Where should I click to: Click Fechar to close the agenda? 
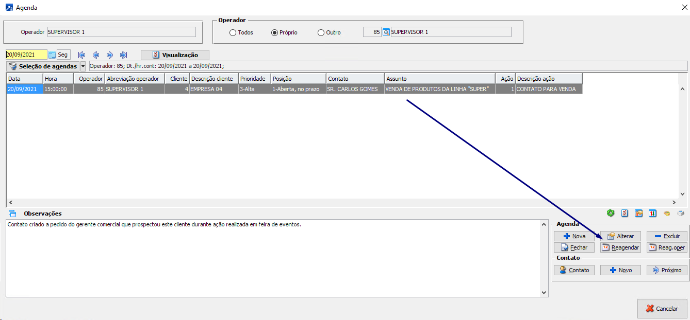pos(574,247)
